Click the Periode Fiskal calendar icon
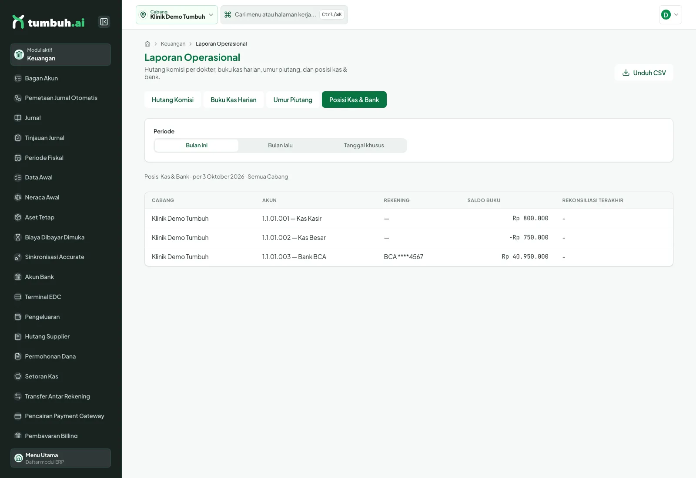This screenshot has height=478, width=696. click(18, 158)
